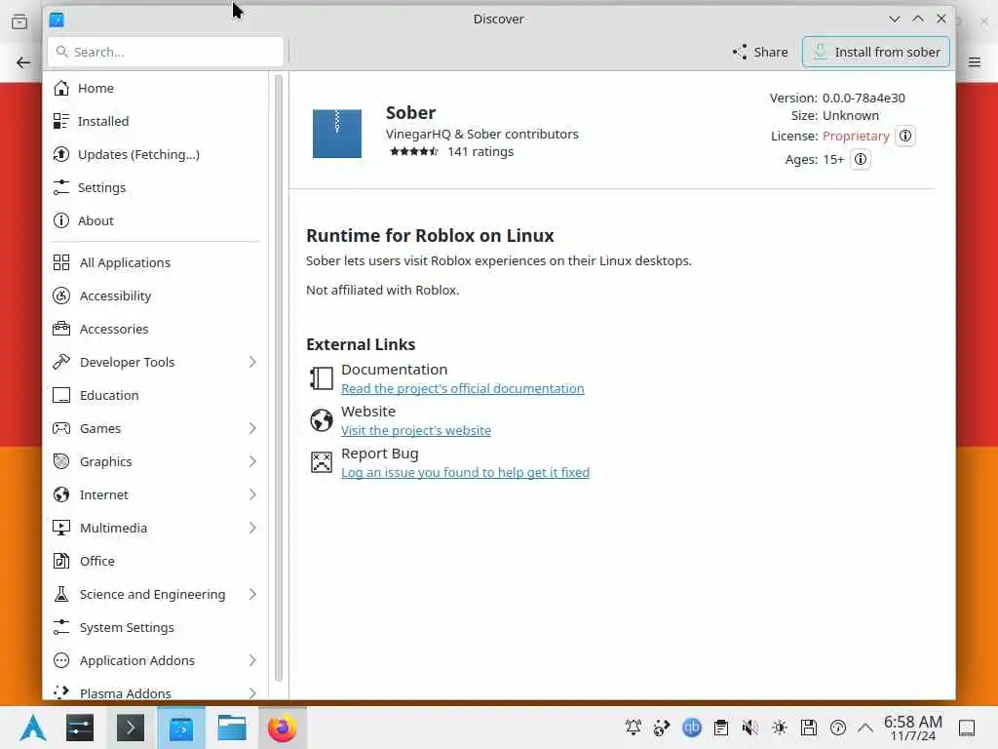The height and width of the screenshot is (749, 998).
Task: Expand the Graphics chevron arrow
Action: click(252, 461)
